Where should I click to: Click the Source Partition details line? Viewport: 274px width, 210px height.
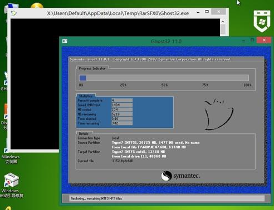(x=156, y=143)
